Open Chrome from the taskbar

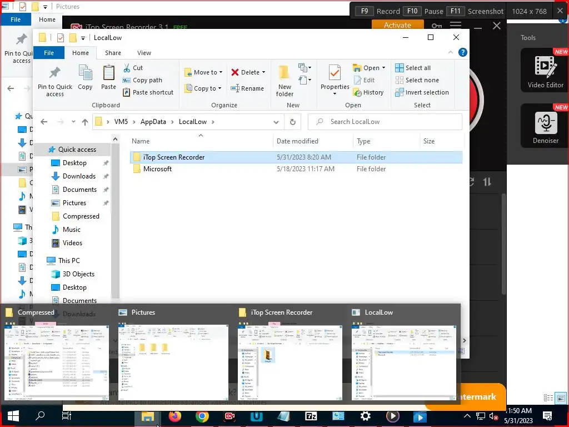[x=202, y=416]
